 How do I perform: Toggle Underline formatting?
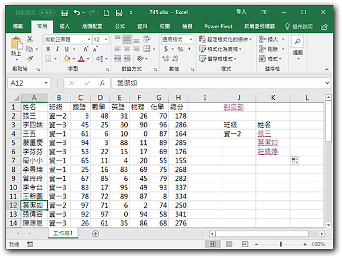(67, 49)
